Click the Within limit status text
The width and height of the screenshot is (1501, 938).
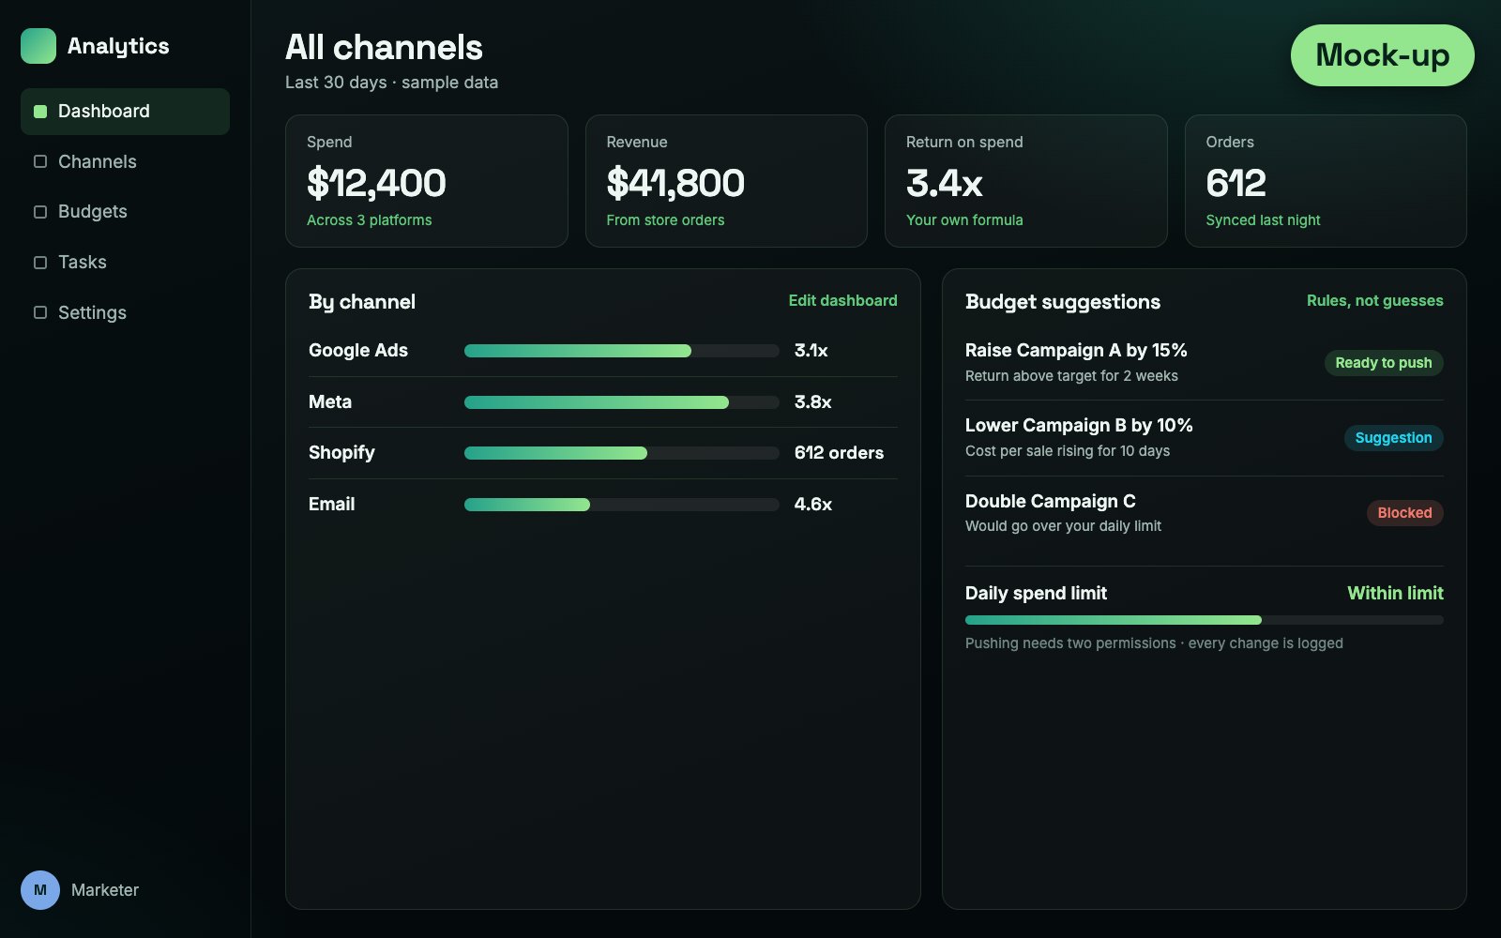click(x=1395, y=593)
